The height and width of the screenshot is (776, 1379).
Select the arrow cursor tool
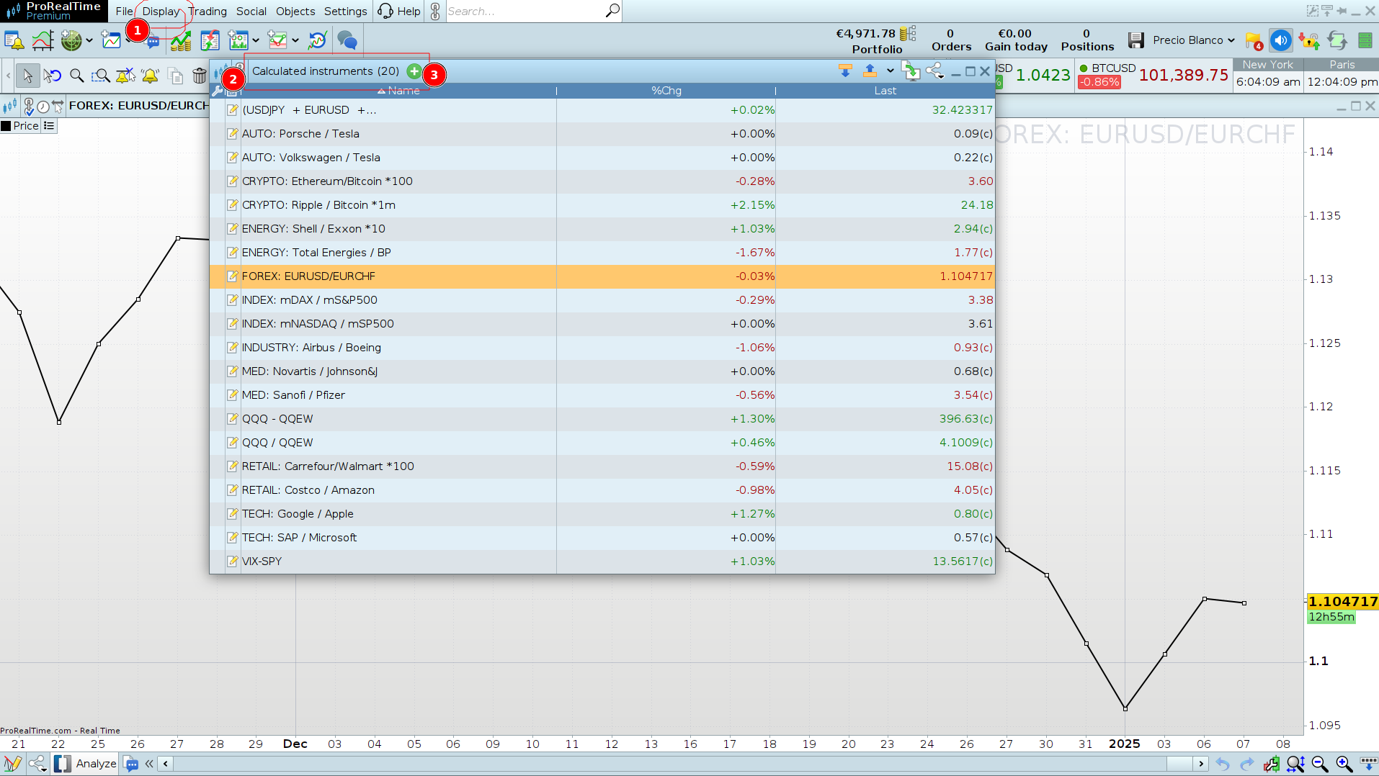click(27, 76)
